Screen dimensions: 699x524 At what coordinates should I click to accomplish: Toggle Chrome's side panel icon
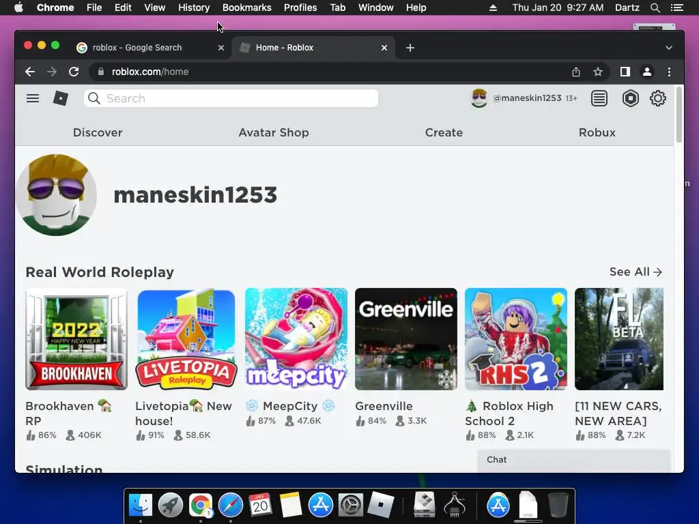pos(625,72)
